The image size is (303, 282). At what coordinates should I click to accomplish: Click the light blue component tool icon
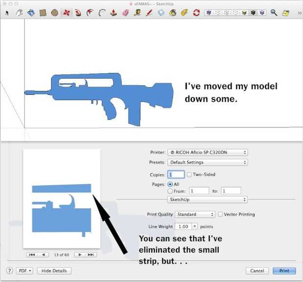(x=161, y=13)
